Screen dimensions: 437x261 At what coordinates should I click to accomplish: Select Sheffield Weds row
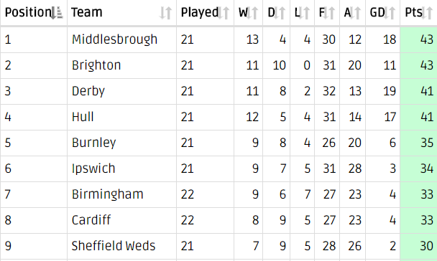click(218, 246)
